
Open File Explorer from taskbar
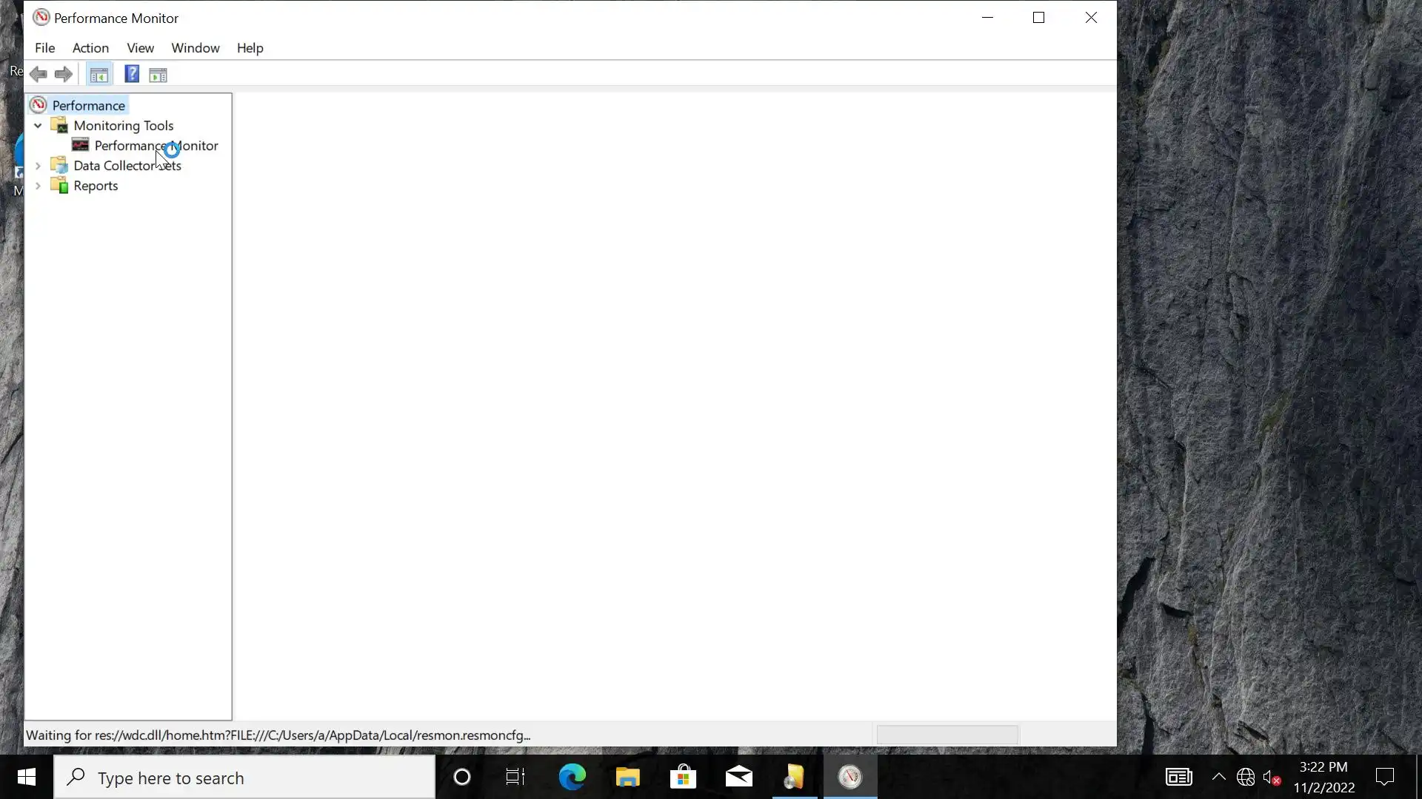(627, 777)
